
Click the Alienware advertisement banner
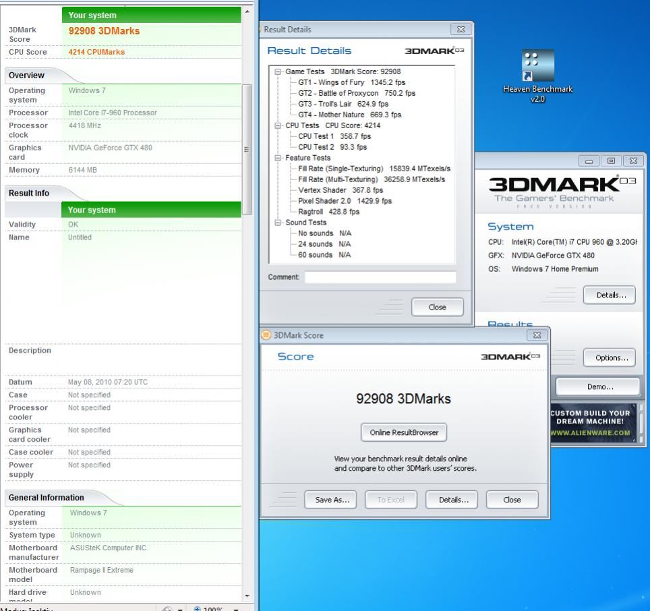[593, 422]
